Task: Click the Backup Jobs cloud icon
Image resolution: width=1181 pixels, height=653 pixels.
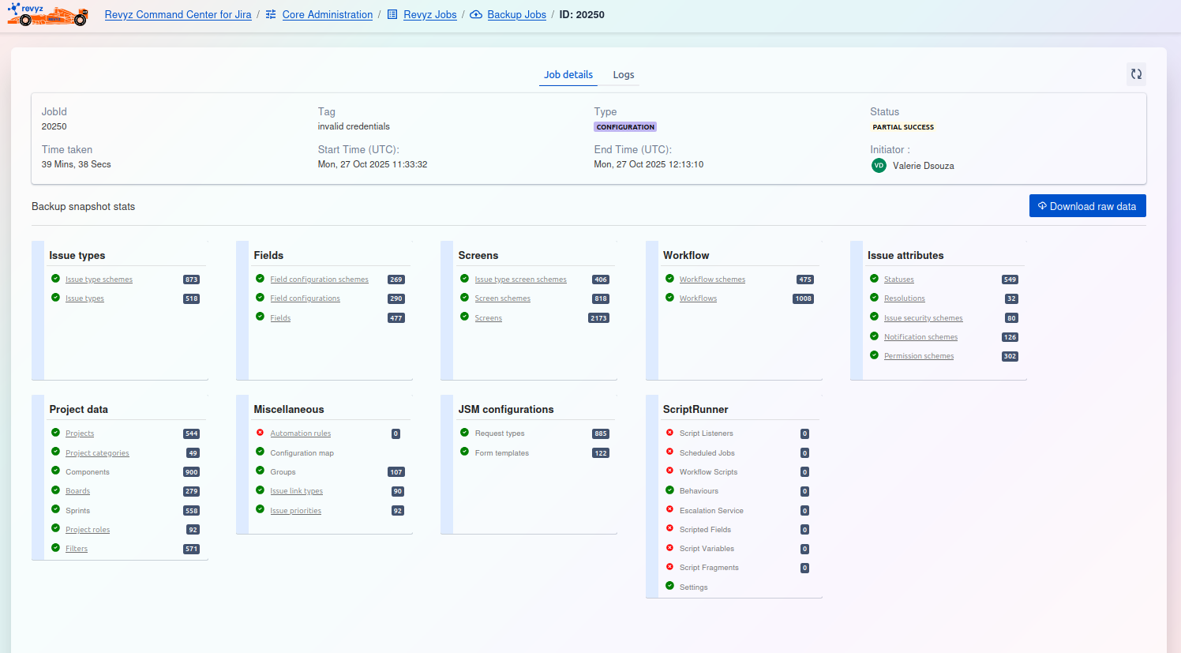Action: (476, 15)
